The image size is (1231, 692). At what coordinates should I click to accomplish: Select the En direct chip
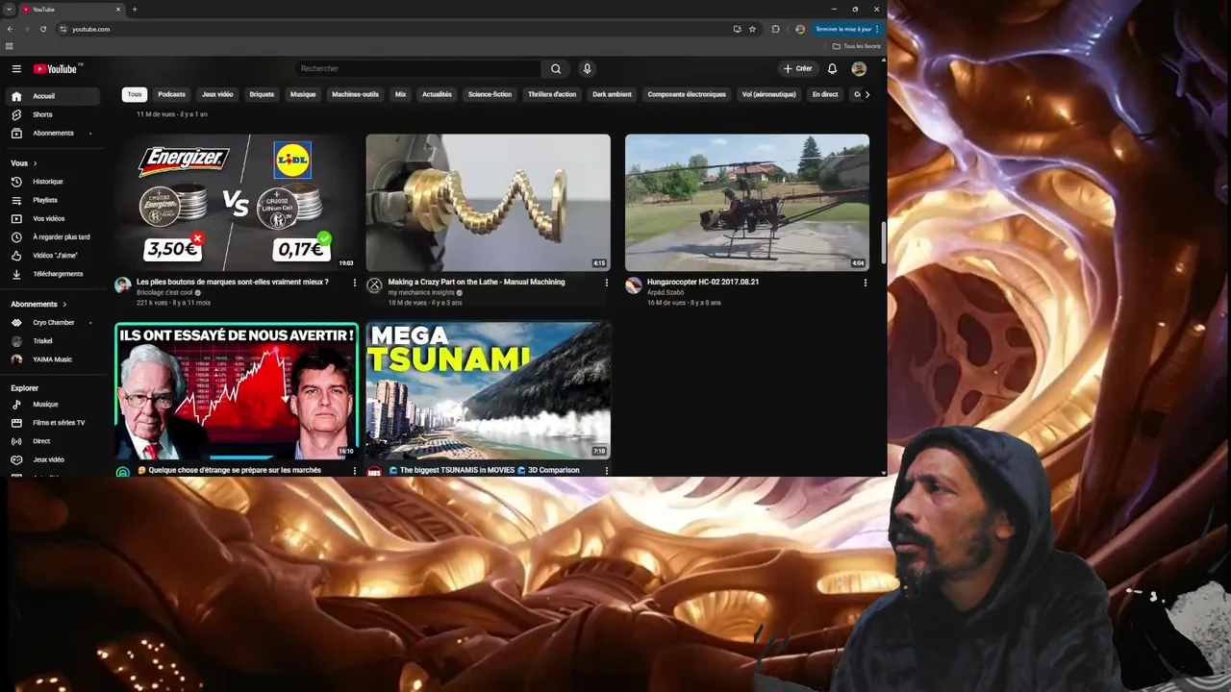pos(825,94)
